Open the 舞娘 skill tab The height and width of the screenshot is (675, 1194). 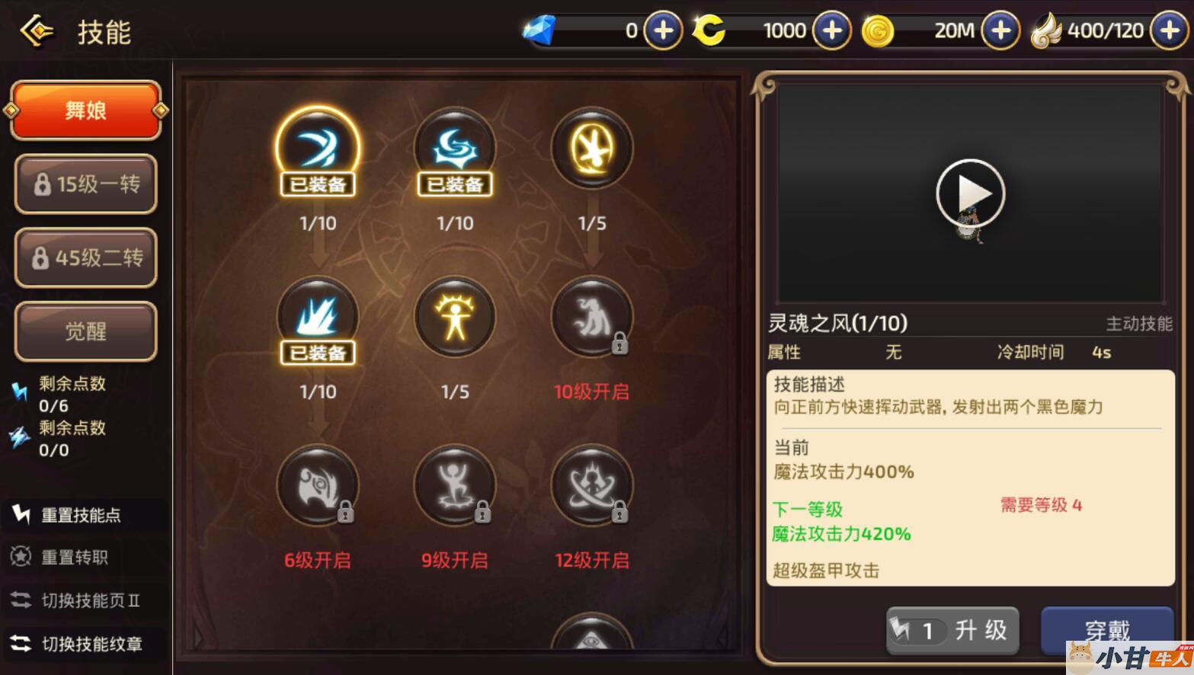[86, 110]
